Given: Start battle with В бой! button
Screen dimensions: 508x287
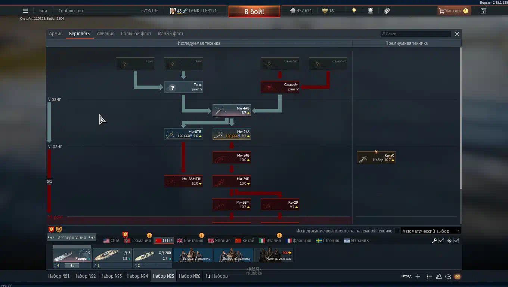Looking at the screenshot, I should [x=254, y=12].
